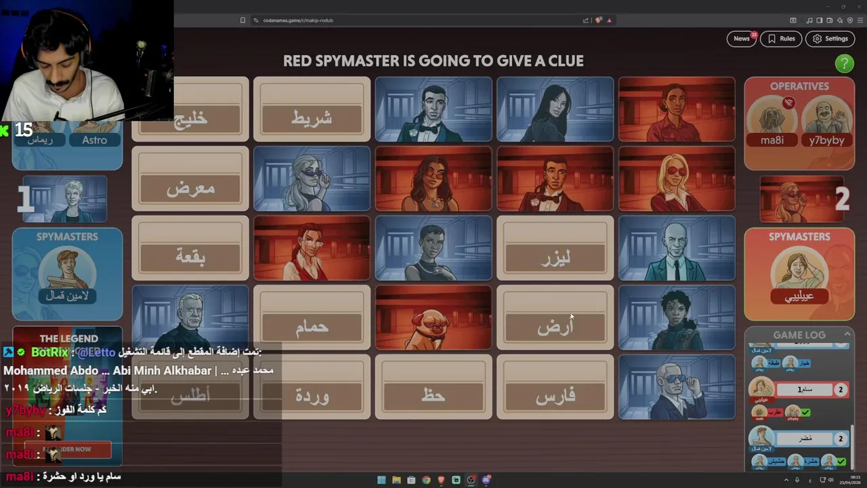Toggle the browser sidebar panel icon
867x488 pixels.
pyautogui.click(x=819, y=20)
